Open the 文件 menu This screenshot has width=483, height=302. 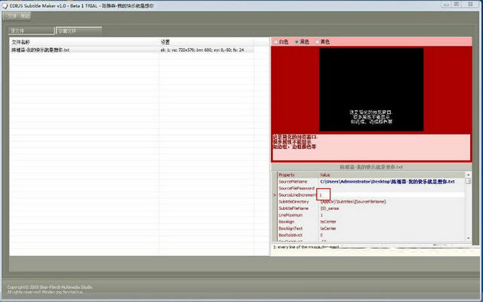12,15
